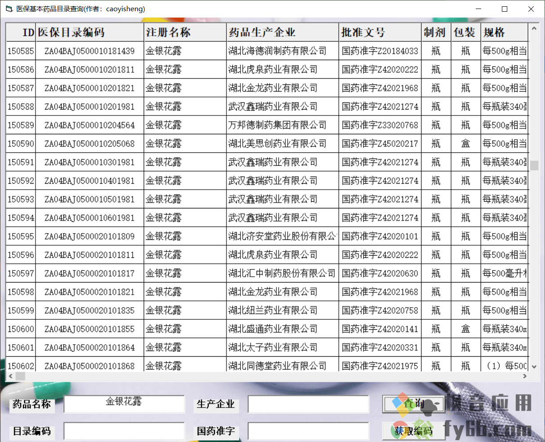Click the code ZA04BAJ0500010181439

pyautogui.click(x=90, y=51)
